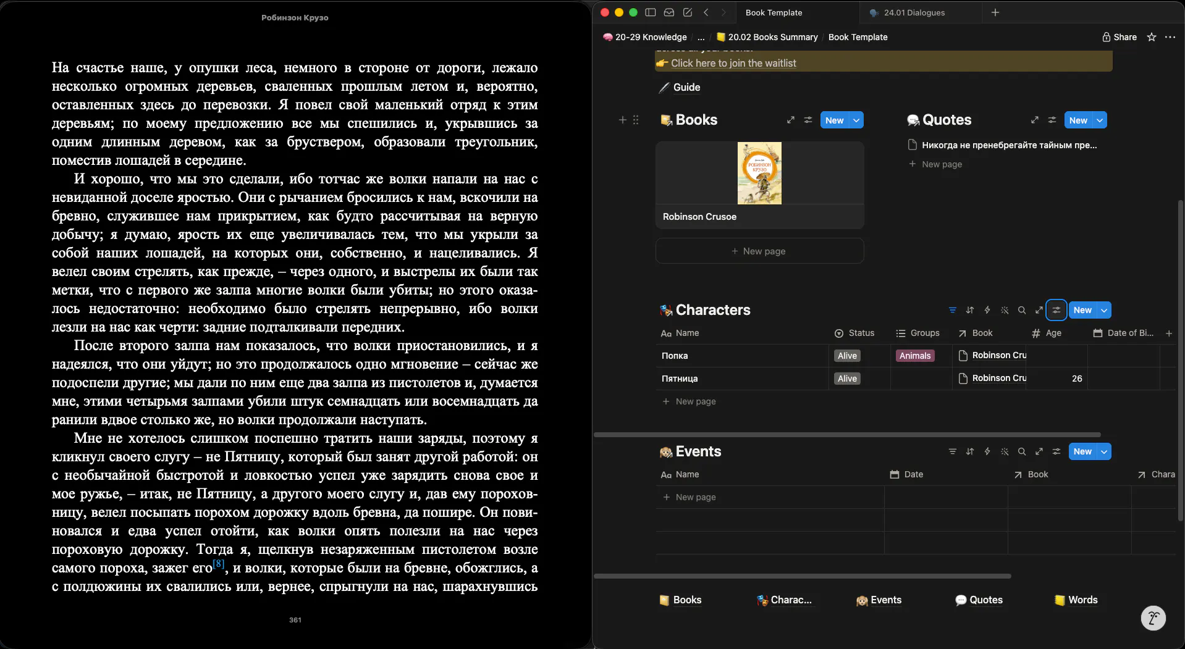The width and height of the screenshot is (1185, 649).
Task: Go back with the left arrow
Action: pos(706,12)
